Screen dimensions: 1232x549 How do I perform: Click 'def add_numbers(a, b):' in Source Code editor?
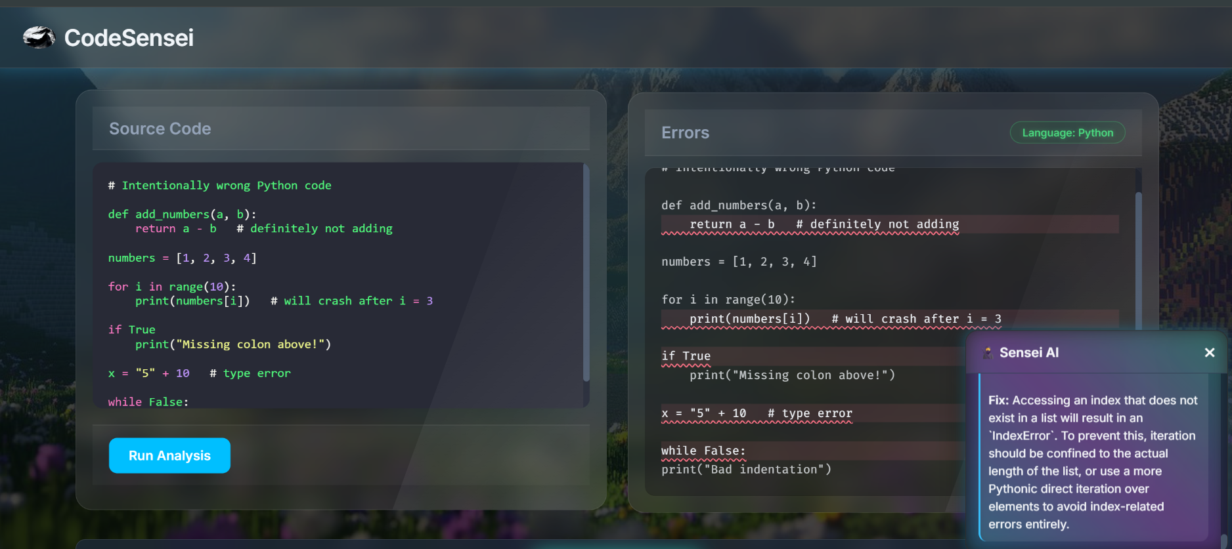183,214
